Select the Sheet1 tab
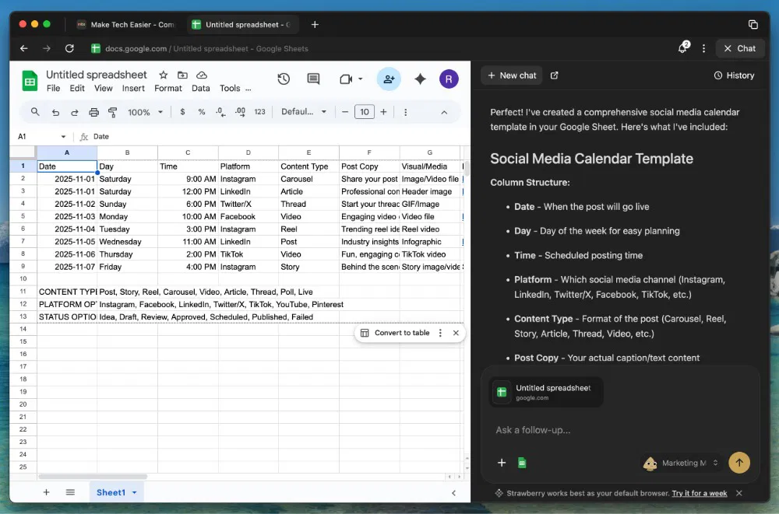 click(x=111, y=492)
